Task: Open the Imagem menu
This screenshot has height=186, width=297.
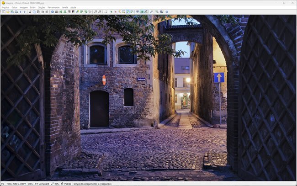Action: [x=24, y=7]
